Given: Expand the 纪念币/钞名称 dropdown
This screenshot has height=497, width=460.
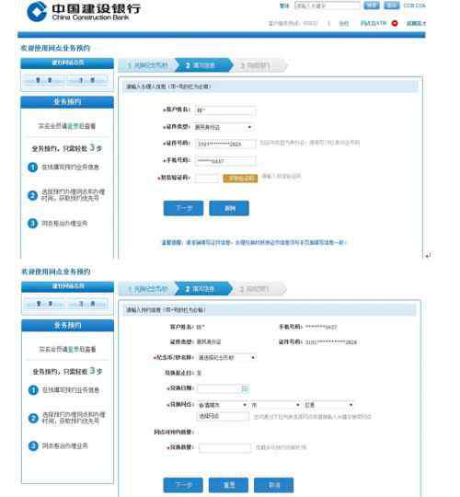Looking at the screenshot, I should pos(226,357).
